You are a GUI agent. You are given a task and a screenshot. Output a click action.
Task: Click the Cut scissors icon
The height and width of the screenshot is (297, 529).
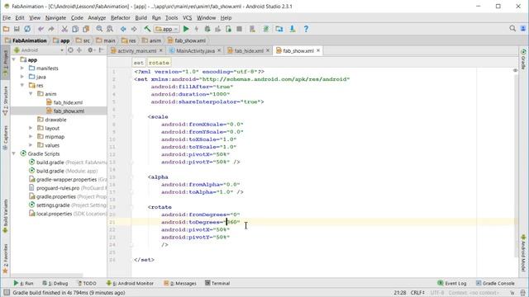click(x=64, y=30)
